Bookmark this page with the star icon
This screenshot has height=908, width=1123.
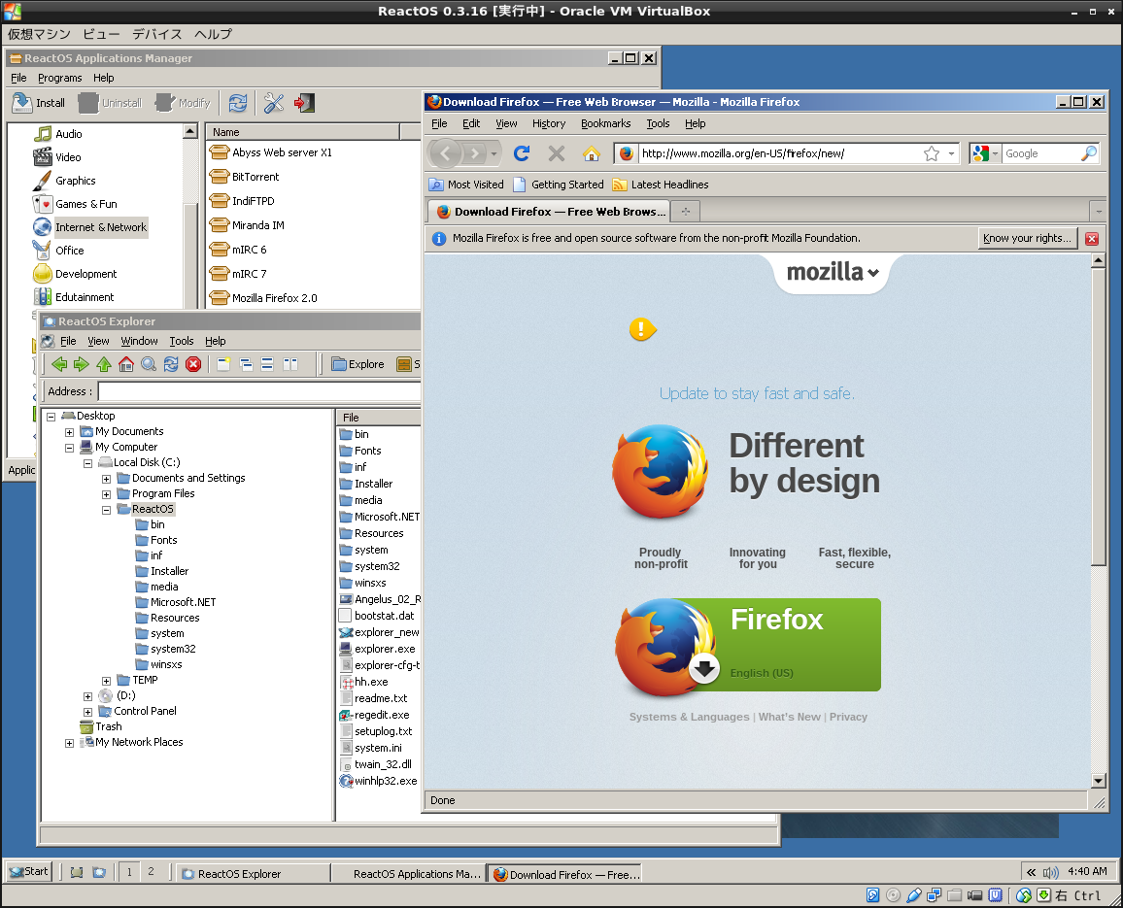(931, 153)
